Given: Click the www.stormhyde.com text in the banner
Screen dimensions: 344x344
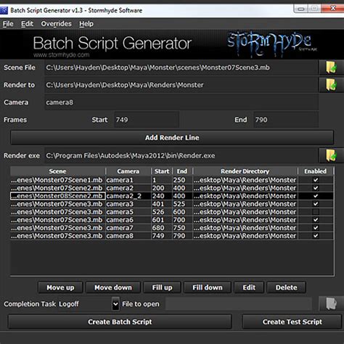Looking at the screenshot, I should (x=62, y=55).
